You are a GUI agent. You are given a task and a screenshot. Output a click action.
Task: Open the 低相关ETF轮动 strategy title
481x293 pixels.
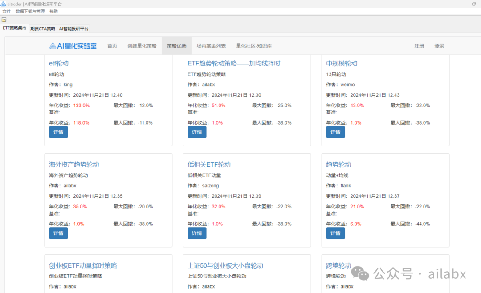[209, 164]
